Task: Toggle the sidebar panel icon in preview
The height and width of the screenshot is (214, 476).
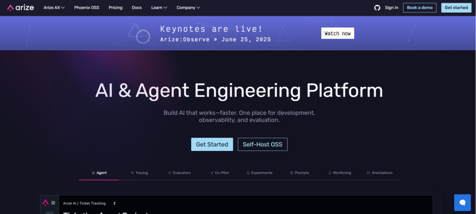Action: click(53, 203)
